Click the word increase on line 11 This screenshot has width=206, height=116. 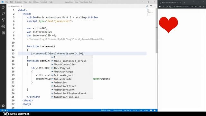point(46,46)
